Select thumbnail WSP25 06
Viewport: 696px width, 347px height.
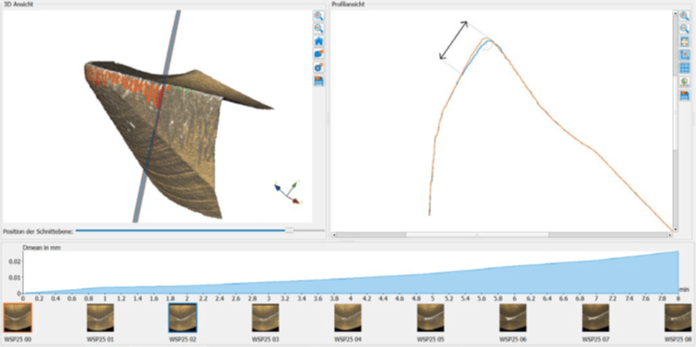tap(513, 318)
